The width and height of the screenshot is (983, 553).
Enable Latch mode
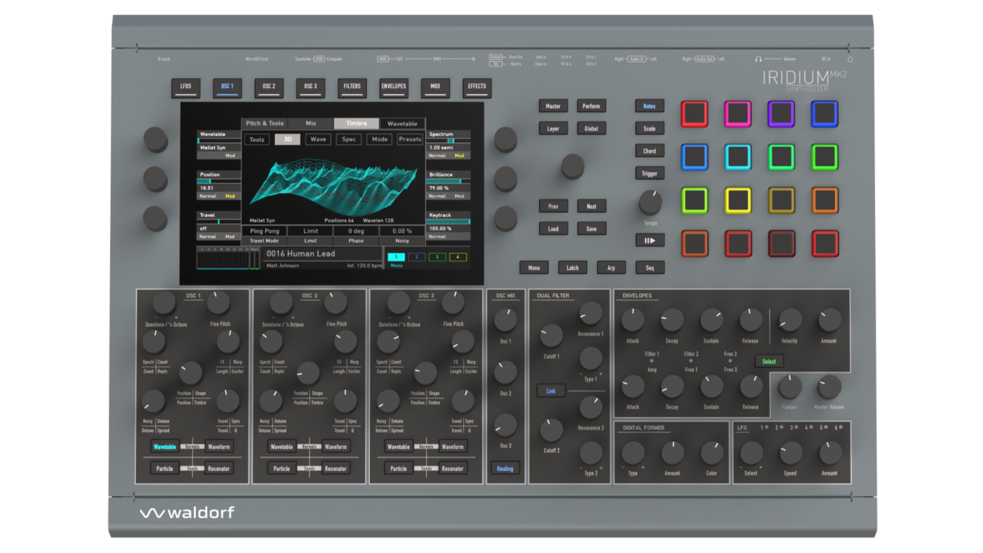[x=572, y=268]
